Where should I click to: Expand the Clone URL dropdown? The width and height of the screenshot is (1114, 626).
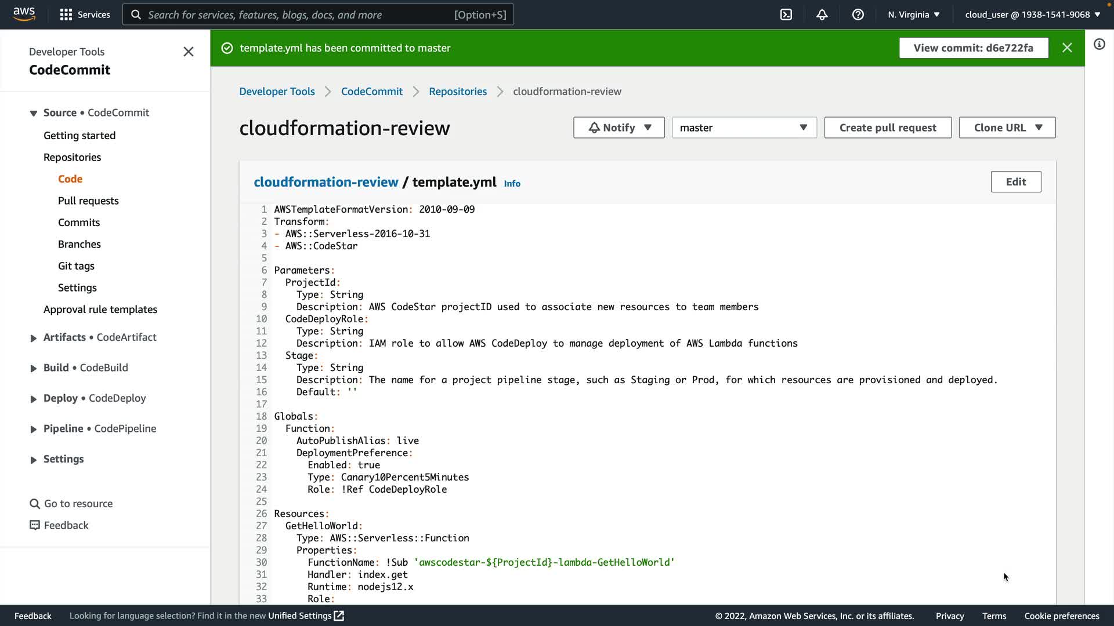[x=1007, y=128]
